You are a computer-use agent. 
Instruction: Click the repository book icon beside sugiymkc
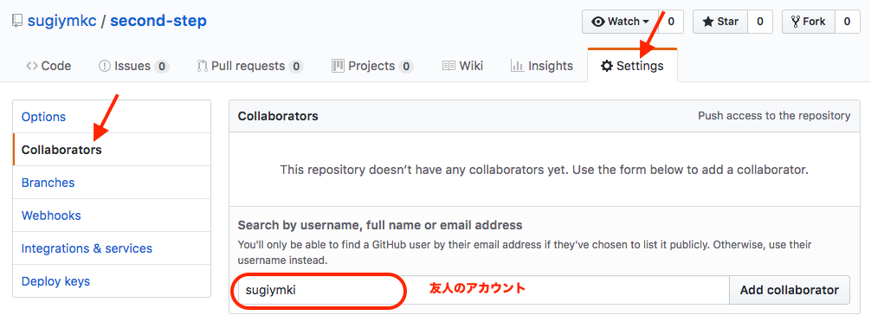pyautogui.click(x=16, y=22)
